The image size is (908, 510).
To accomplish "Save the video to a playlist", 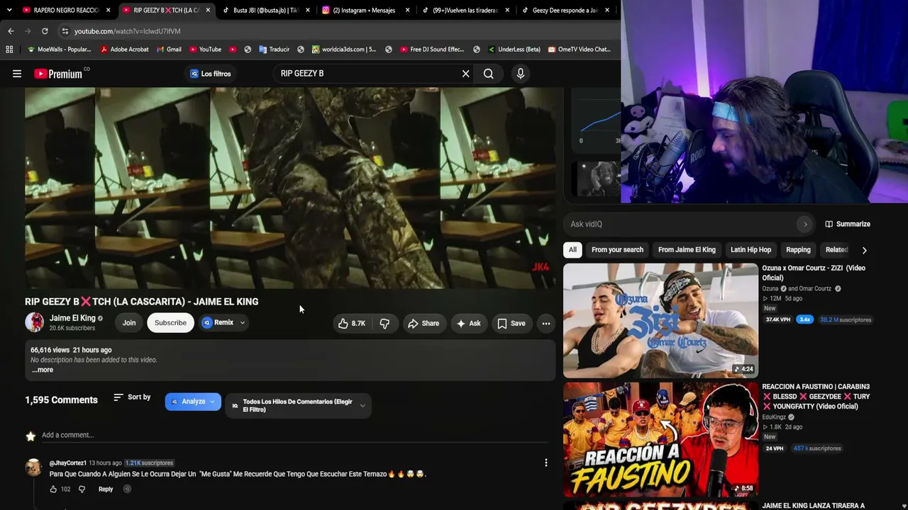I will point(511,323).
